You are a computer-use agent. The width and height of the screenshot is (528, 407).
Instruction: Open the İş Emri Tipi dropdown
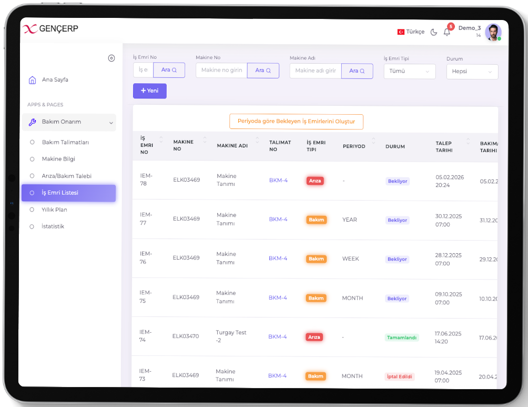click(409, 71)
